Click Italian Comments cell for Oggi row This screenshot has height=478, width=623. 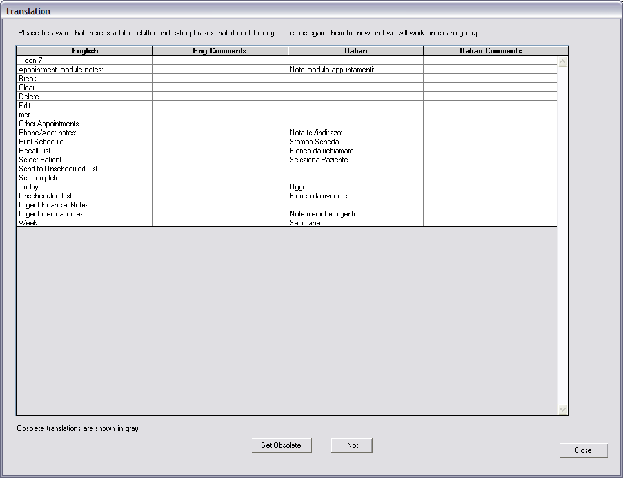click(x=491, y=187)
